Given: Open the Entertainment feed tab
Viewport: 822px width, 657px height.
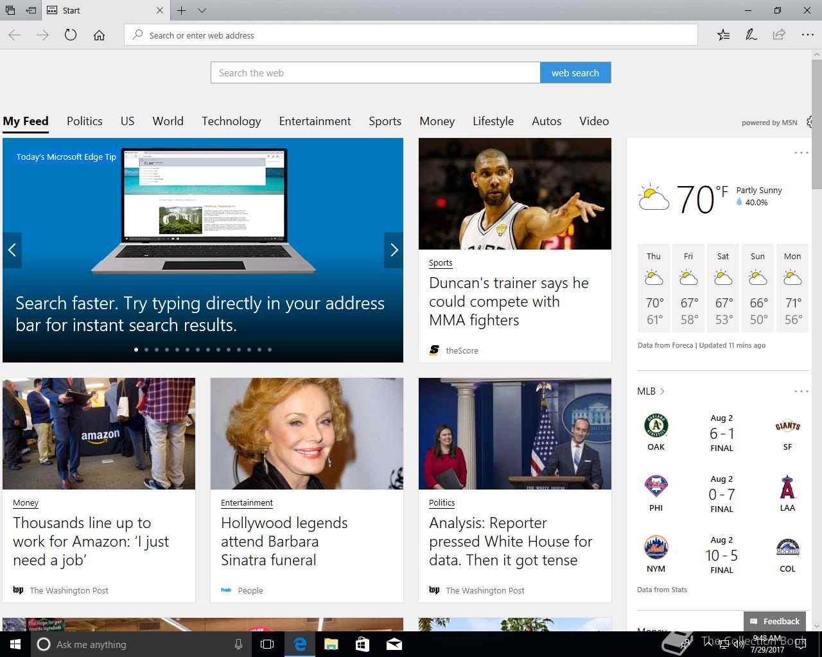Looking at the screenshot, I should [x=315, y=121].
